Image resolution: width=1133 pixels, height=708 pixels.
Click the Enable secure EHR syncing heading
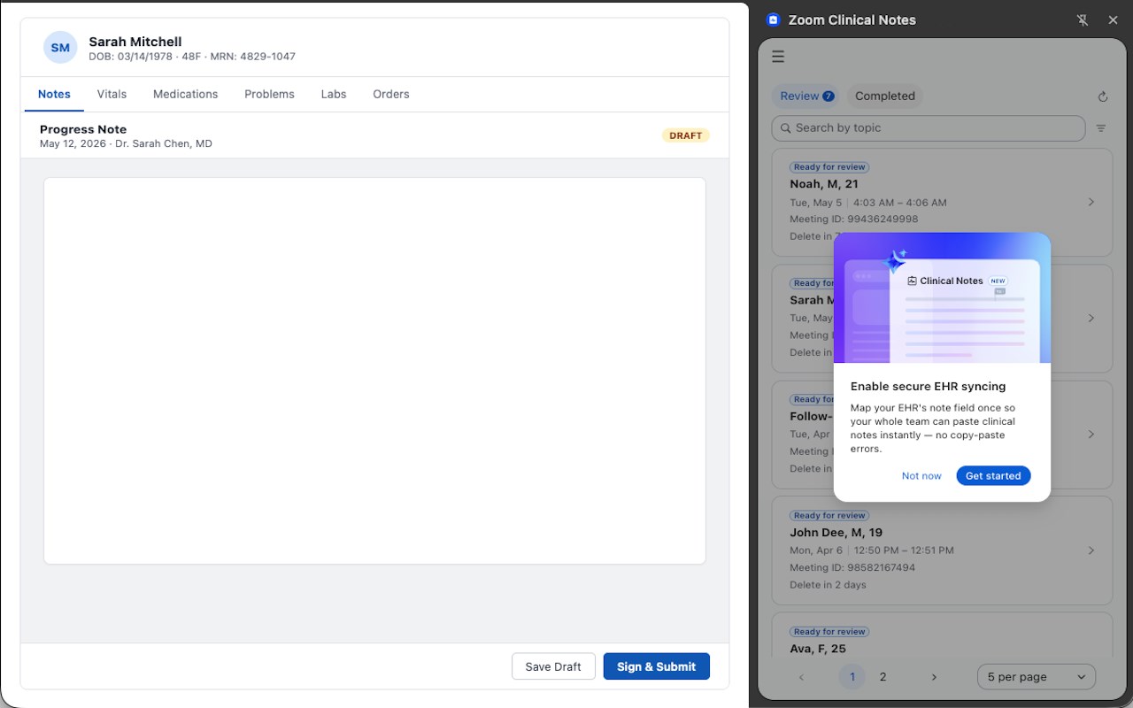click(928, 387)
